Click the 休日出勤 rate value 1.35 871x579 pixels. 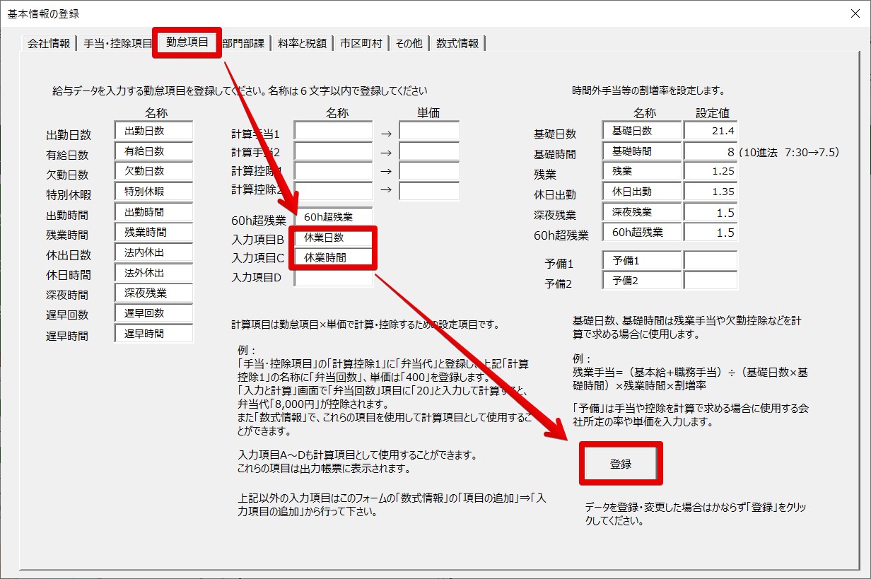(x=711, y=192)
